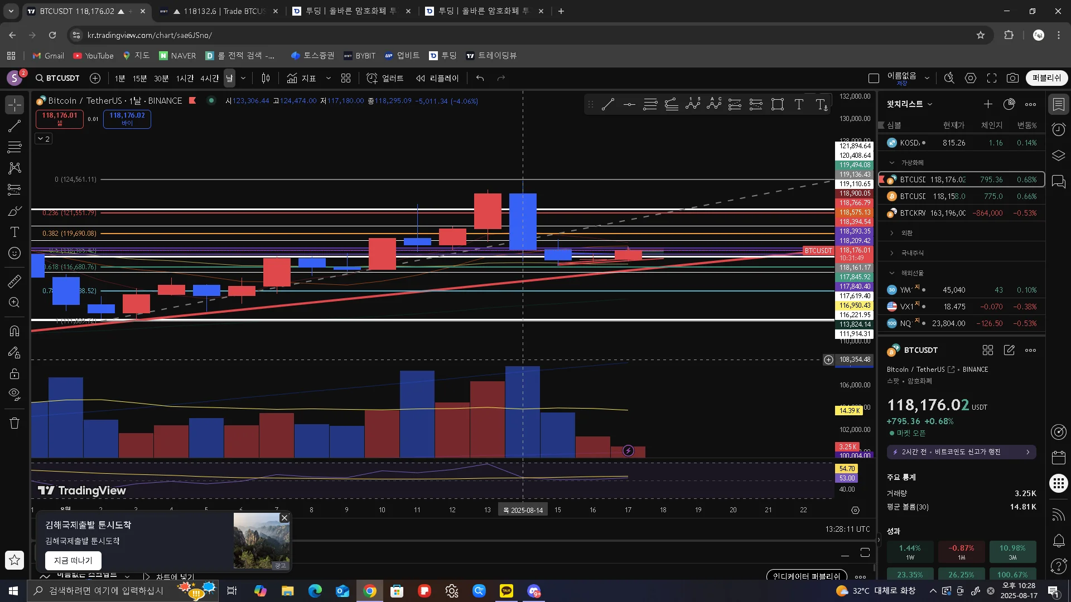Open the Fibonacci retracement tool group
Viewport: 1071px width, 602px height.
[15, 147]
